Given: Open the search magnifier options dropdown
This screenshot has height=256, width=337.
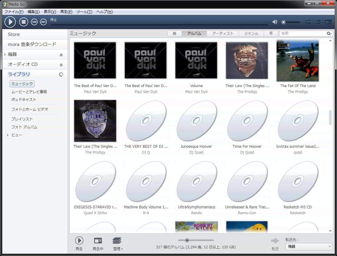Looking at the screenshot, I should tap(329, 33).
